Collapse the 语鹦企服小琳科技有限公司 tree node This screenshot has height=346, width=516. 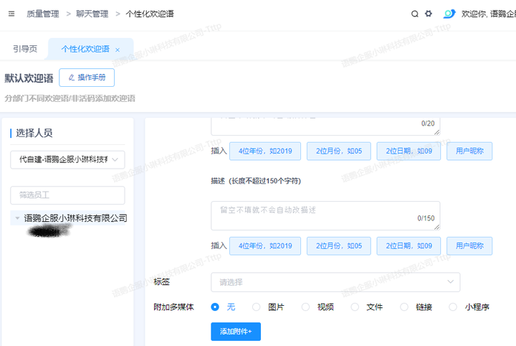17,218
